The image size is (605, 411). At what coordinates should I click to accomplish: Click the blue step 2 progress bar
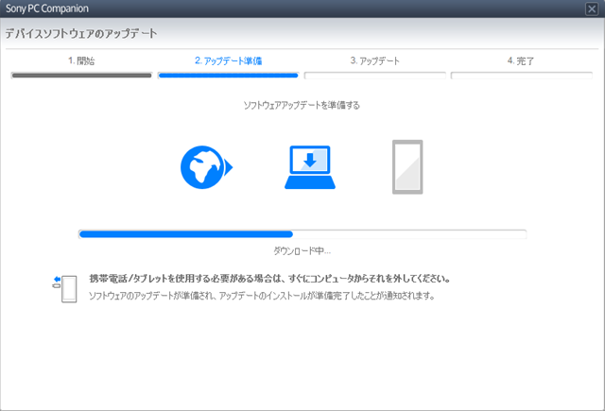(x=228, y=76)
